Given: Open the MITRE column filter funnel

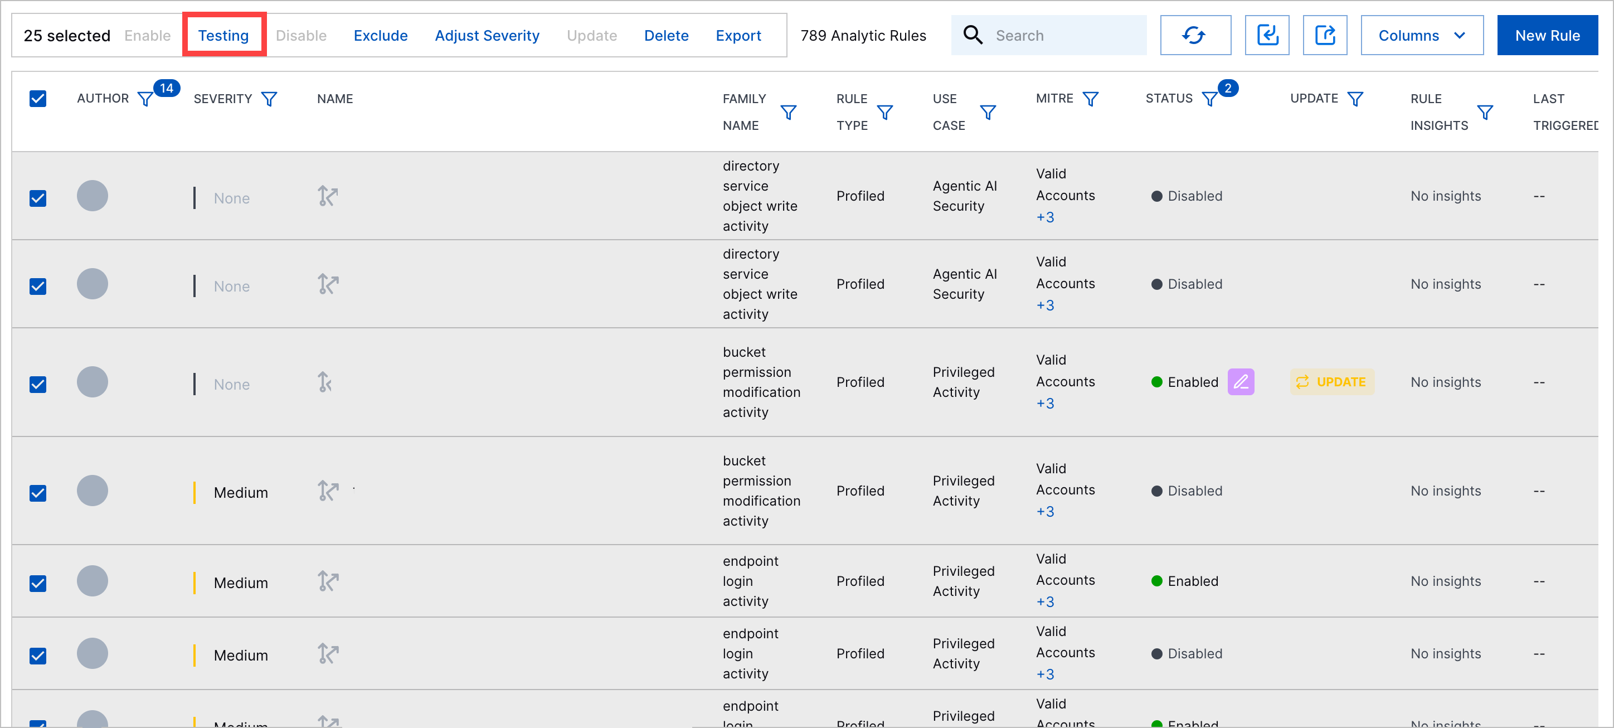Looking at the screenshot, I should pos(1091,98).
